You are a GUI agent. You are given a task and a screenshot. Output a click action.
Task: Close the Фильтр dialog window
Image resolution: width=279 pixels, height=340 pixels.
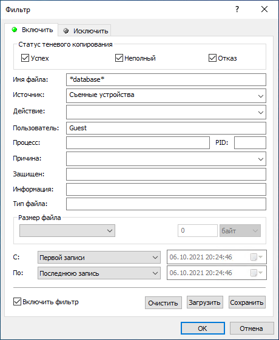pyautogui.click(x=264, y=9)
